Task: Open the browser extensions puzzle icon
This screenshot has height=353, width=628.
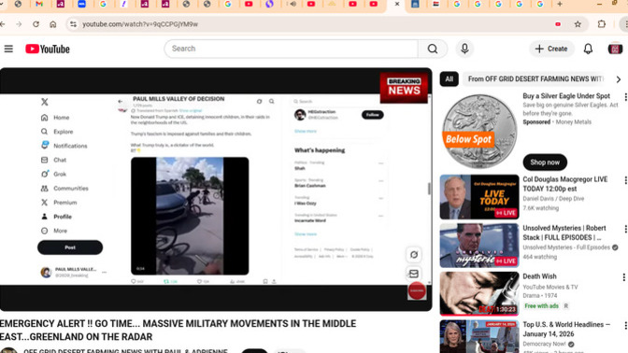Action: (602, 24)
